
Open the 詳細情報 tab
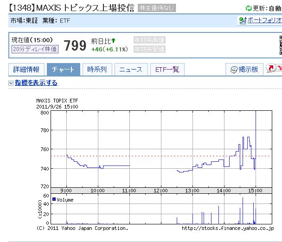tap(26, 70)
